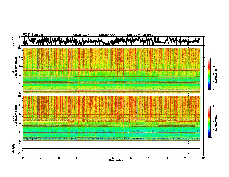Click time axis tick label '7'
Viewport: 229px width, 177px height.
point(149,158)
